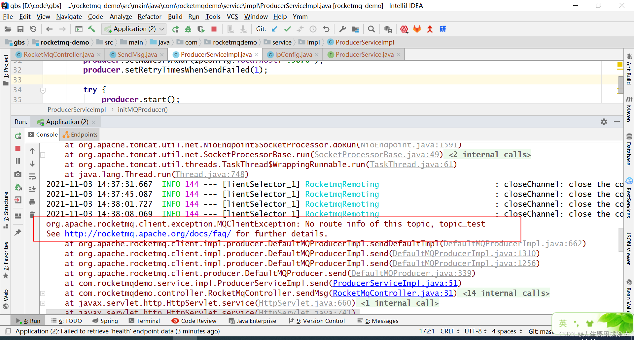Open the file with the folder icon
The width and height of the screenshot is (634, 340).
[x=8, y=29]
